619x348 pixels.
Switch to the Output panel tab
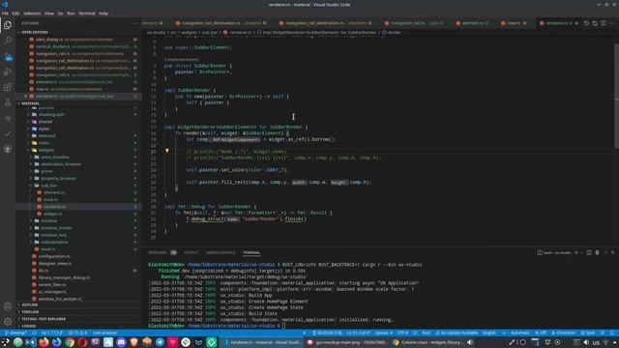[x=192, y=253]
